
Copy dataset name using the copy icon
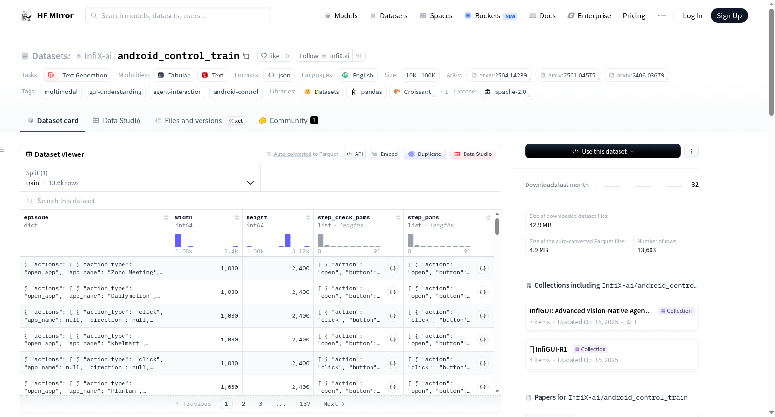[246, 56]
